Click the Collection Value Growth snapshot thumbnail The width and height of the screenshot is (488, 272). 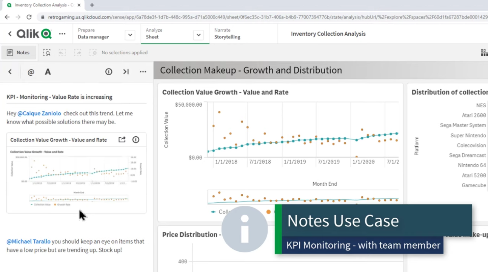[x=76, y=179]
